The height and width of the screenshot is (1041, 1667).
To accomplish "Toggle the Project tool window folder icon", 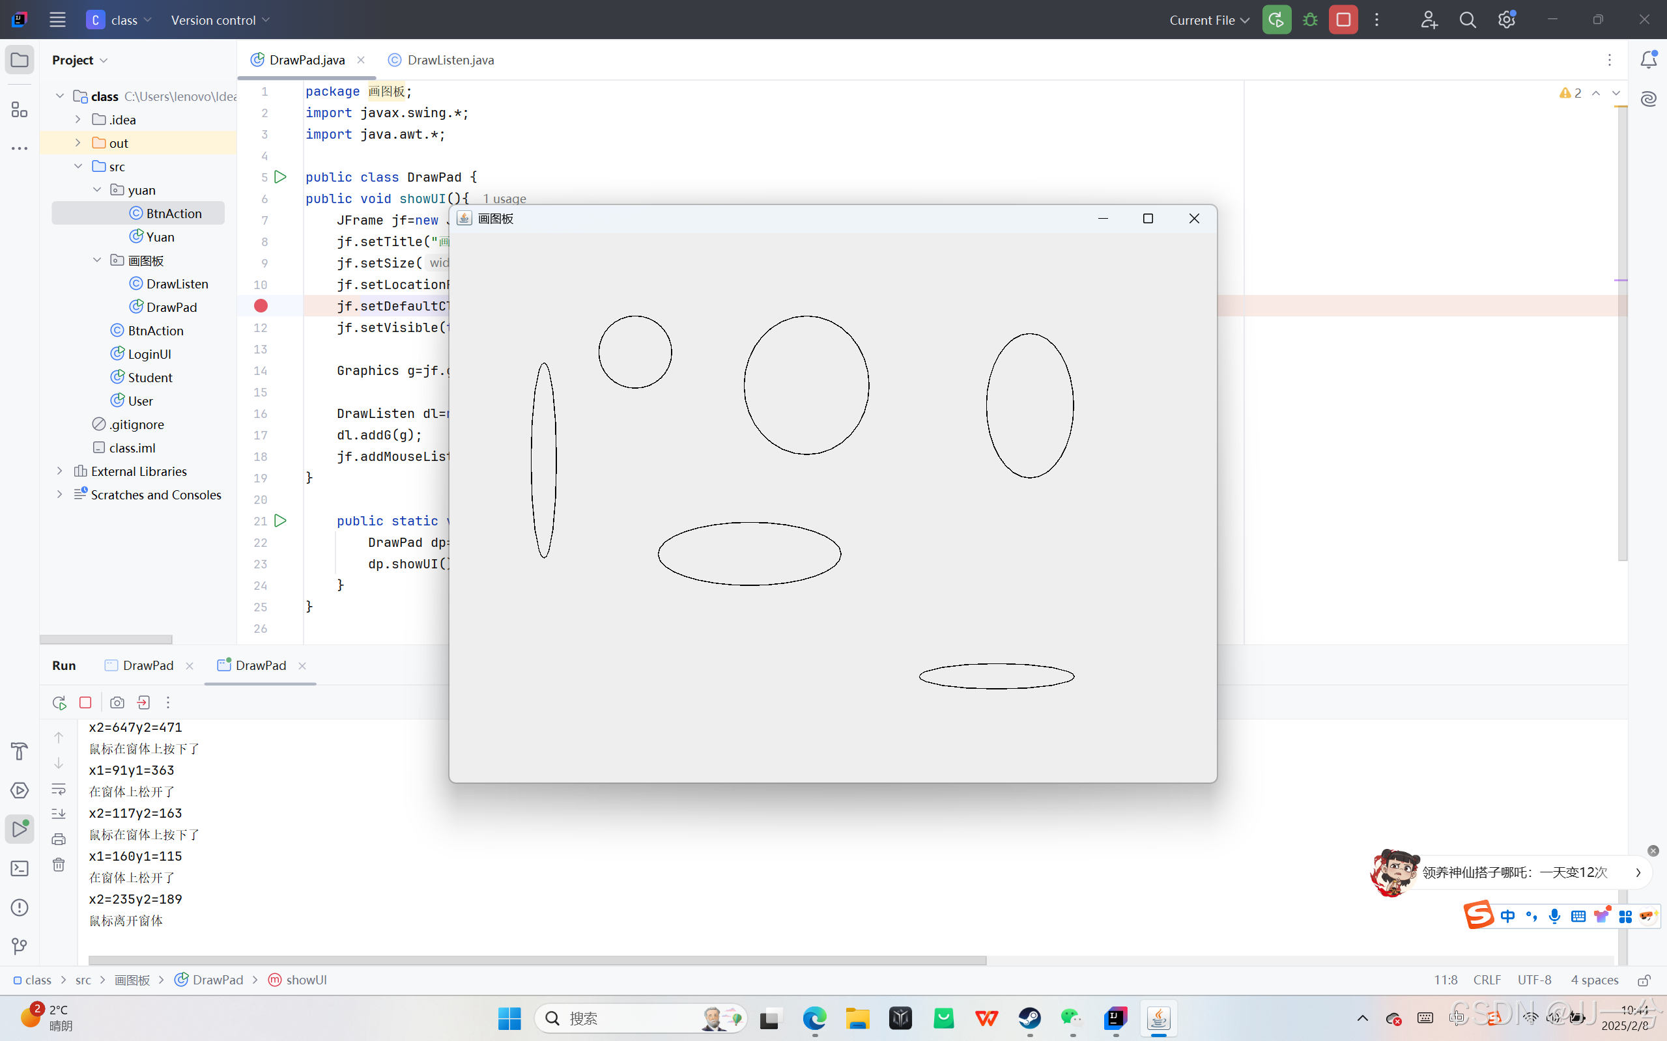I will click(x=20, y=60).
